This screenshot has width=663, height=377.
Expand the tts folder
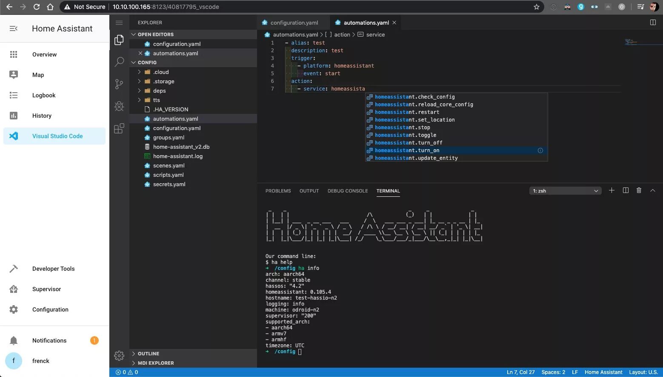coord(193,100)
